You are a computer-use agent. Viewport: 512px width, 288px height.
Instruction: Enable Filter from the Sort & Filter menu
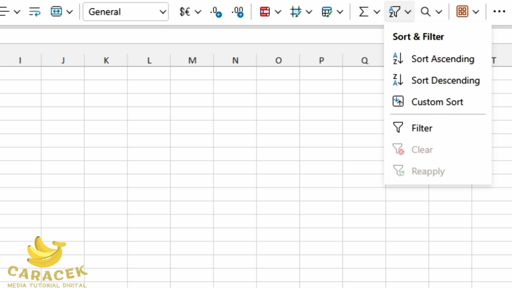pyautogui.click(x=422, y=128)
